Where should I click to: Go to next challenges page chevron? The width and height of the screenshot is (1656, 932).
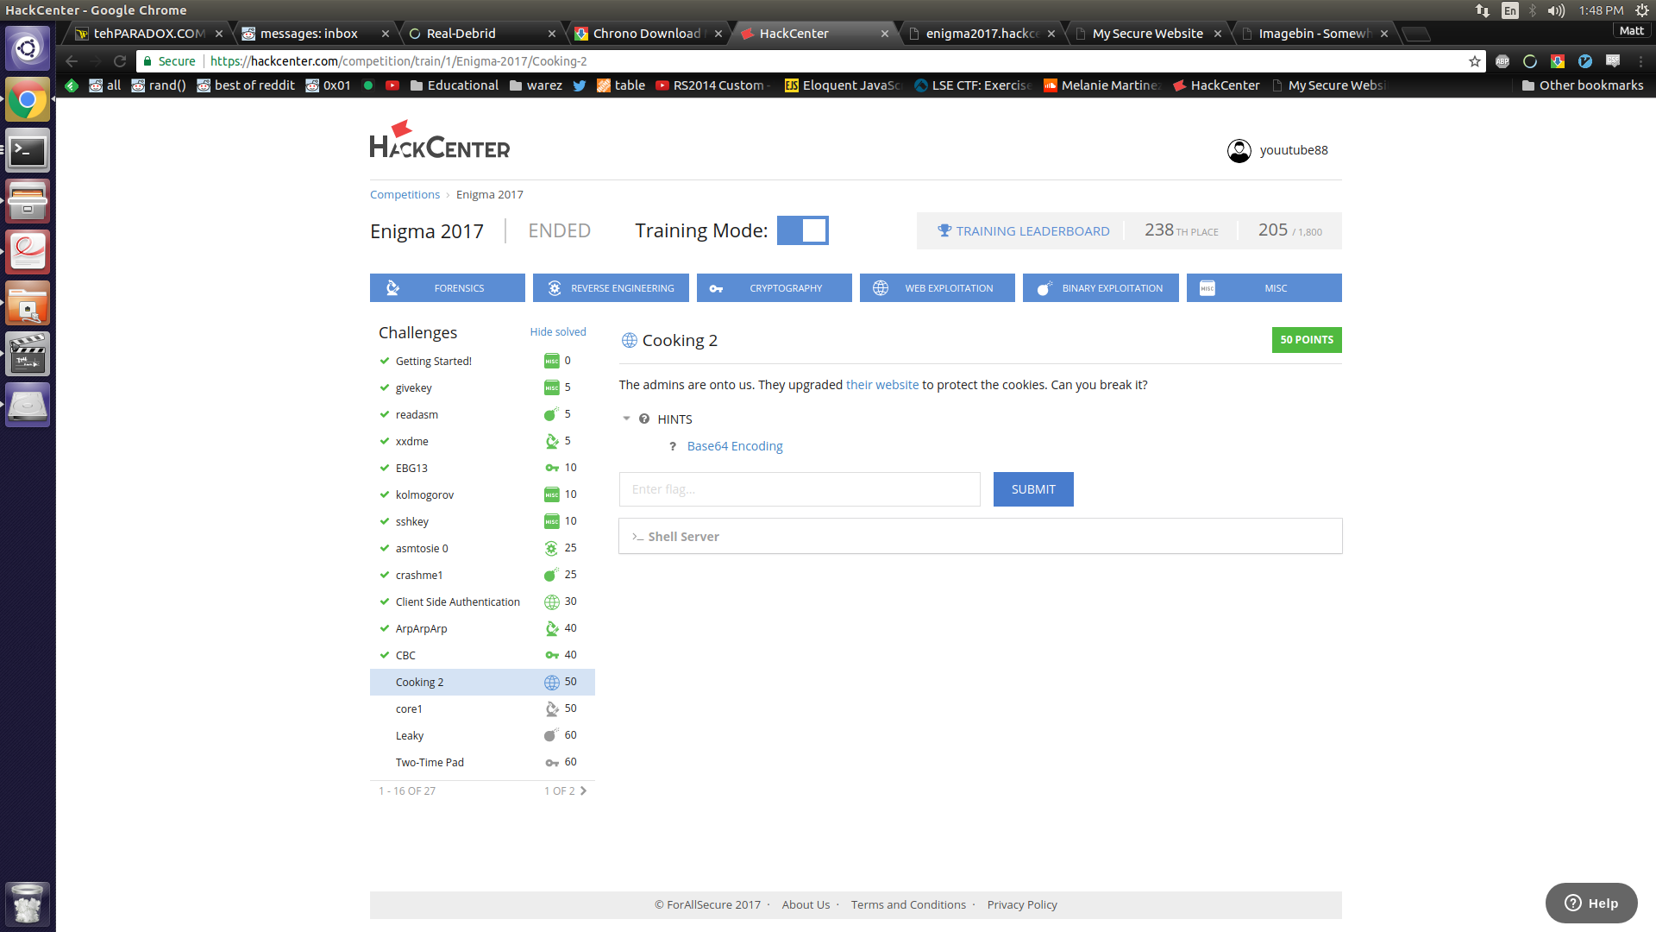pyautogui.click(x=584, y=791)
